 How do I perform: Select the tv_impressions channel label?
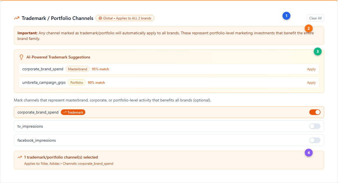point(30,126)
